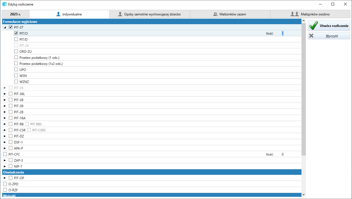Viewport: 352px width, 199px height.
Task: Click the Wyczyść button text
Action: (332, 36)
